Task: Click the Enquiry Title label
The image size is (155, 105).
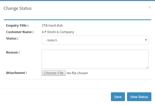Action: [x=17, y=26]
